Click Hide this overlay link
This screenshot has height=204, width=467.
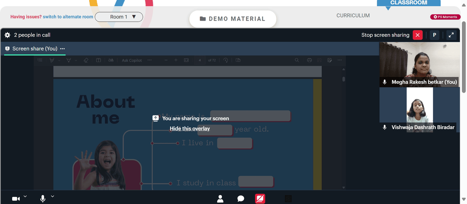(190, 129)
